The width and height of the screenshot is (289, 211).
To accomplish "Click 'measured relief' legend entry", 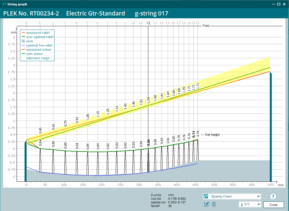I will 38,33.
